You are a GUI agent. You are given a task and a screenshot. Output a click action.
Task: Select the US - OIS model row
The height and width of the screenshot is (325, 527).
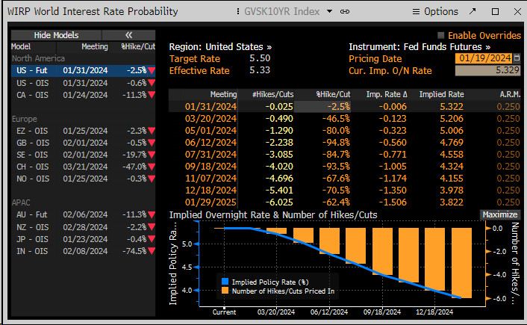tap(84, 83)
